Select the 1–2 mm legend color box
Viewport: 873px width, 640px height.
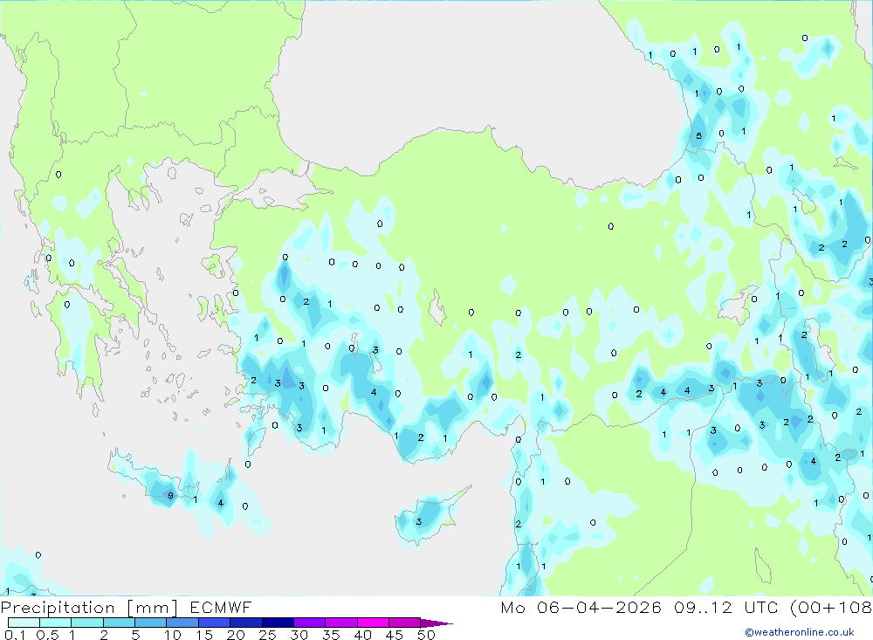tap(86, 623)
